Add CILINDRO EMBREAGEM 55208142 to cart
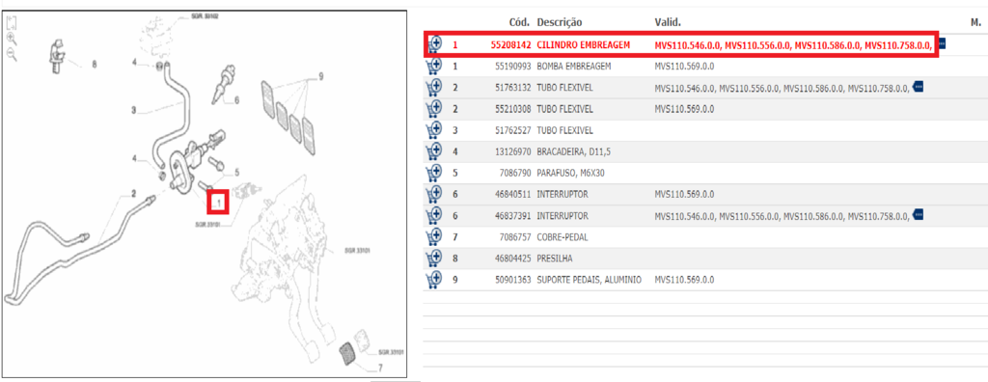 tap(434, 44)
